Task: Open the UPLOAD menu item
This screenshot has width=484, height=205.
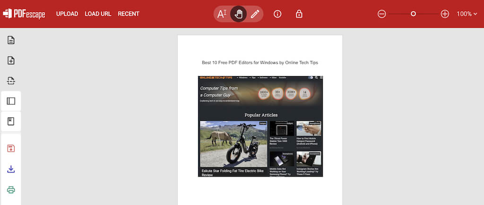Action: pyautogui.click(x=67, y=14)
